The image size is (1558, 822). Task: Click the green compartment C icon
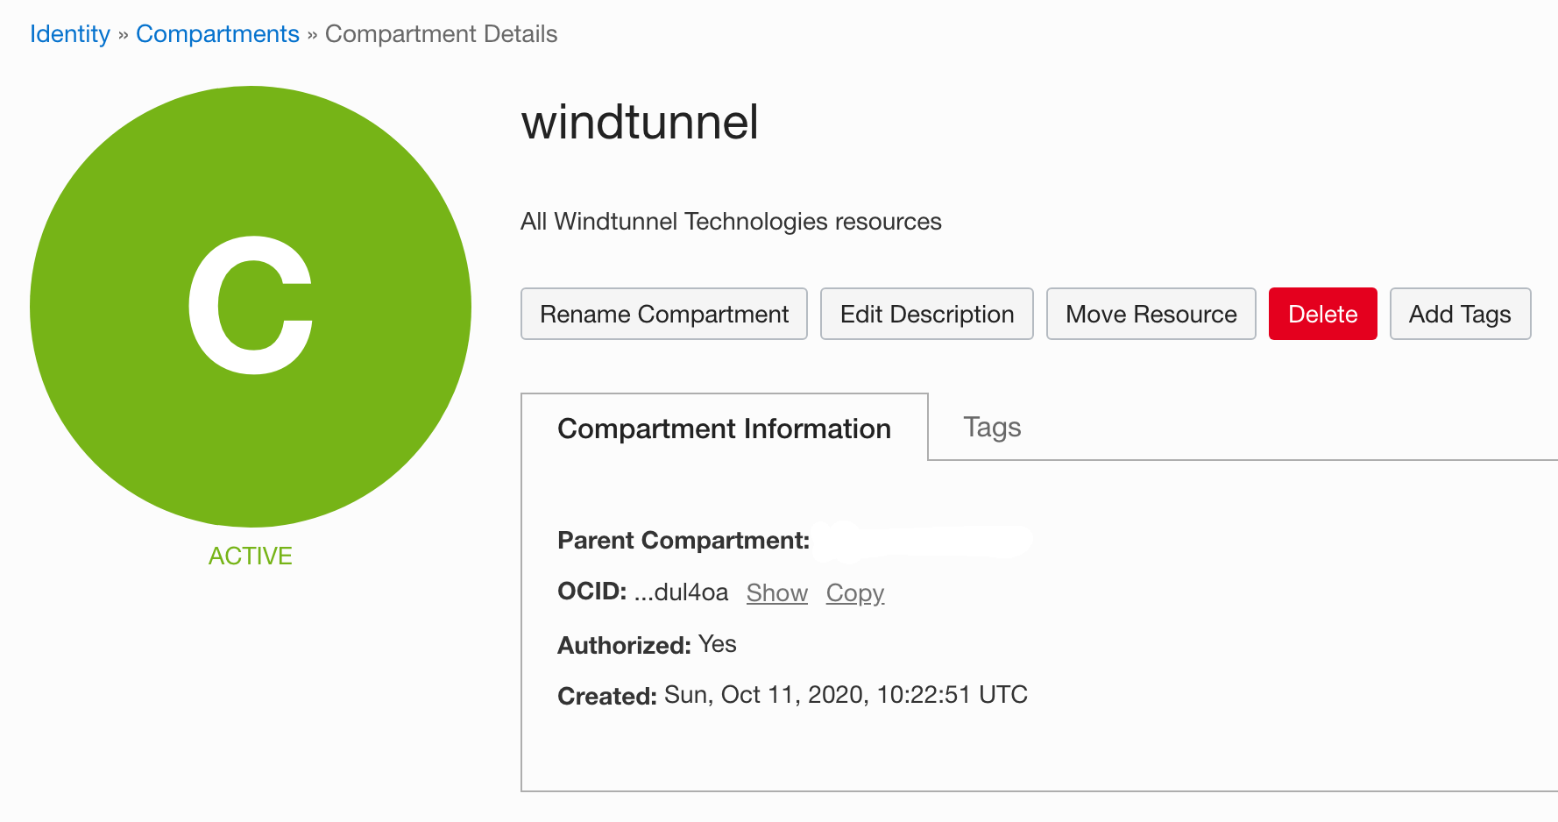251,307
